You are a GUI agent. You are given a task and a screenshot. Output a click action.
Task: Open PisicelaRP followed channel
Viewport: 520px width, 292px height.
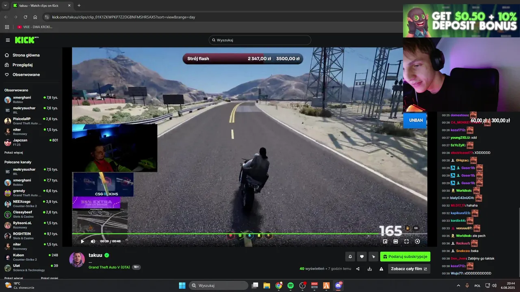click(31, 121)
